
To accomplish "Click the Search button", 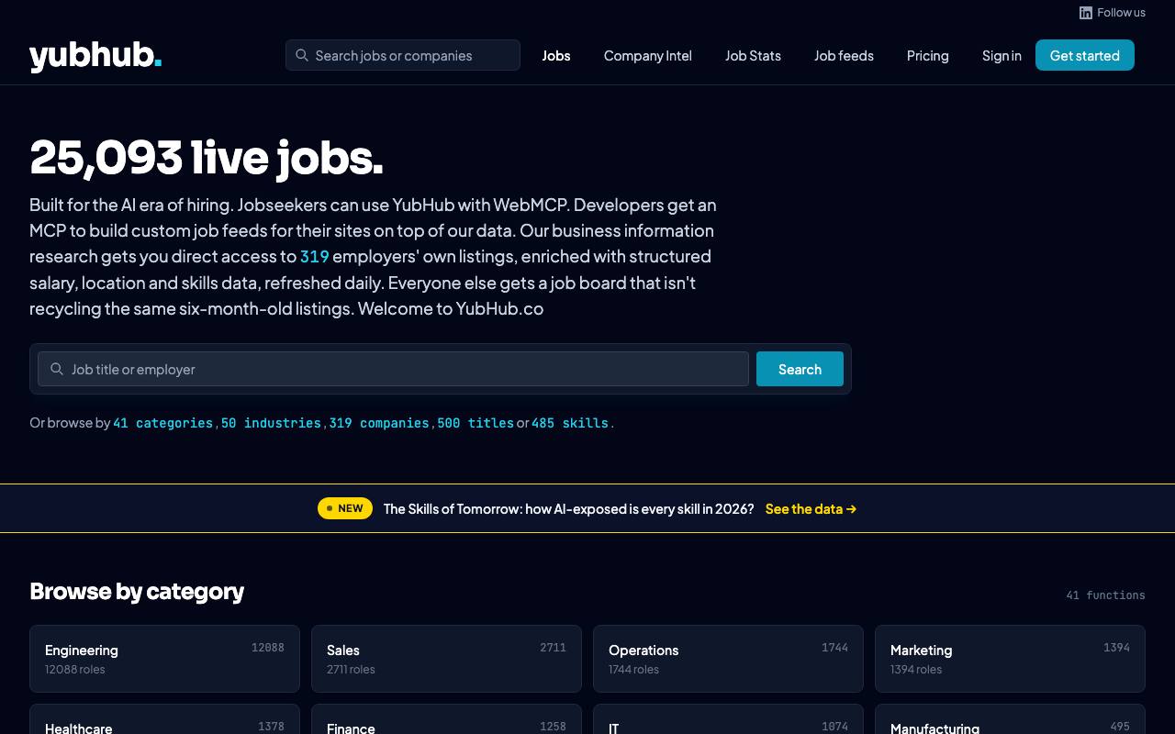I will [x=800, y=369].
